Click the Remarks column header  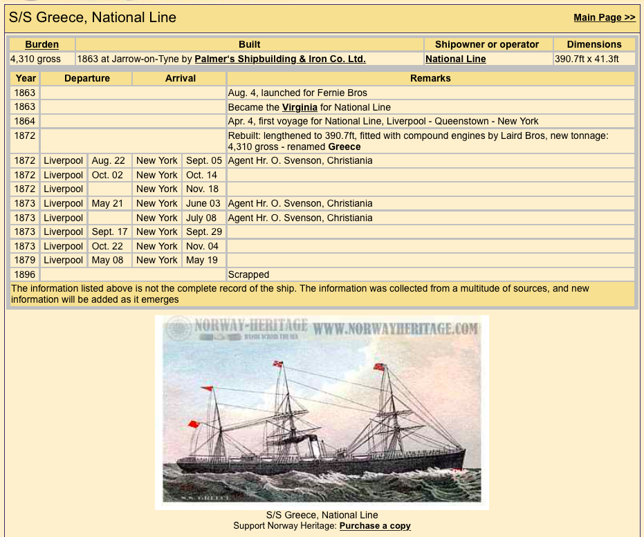click(430, 78)
